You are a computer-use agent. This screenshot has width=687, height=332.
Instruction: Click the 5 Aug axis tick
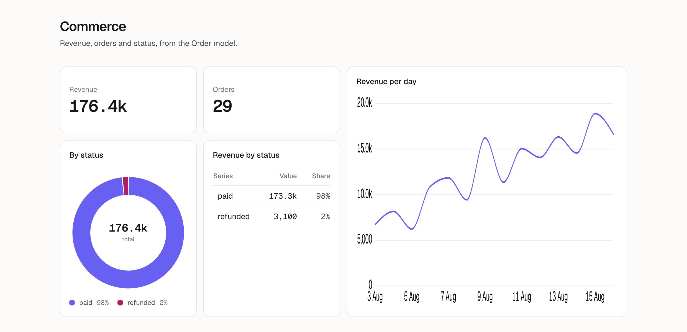[x=412, y=297]
